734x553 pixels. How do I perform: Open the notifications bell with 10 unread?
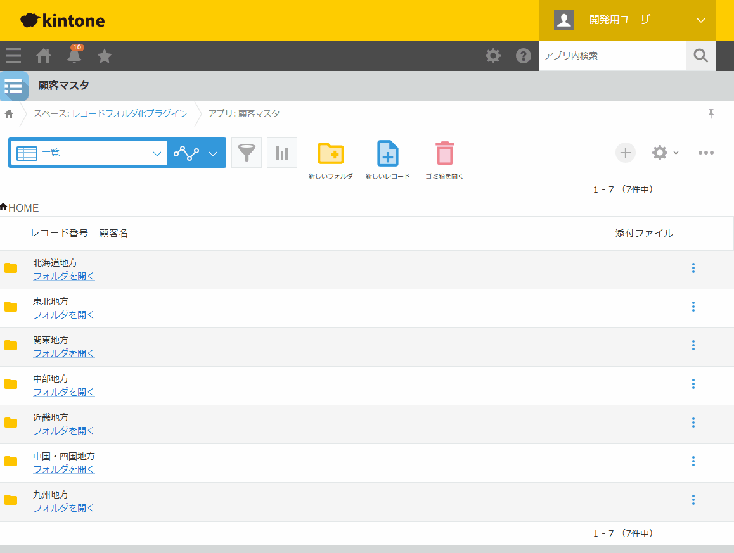74,56
